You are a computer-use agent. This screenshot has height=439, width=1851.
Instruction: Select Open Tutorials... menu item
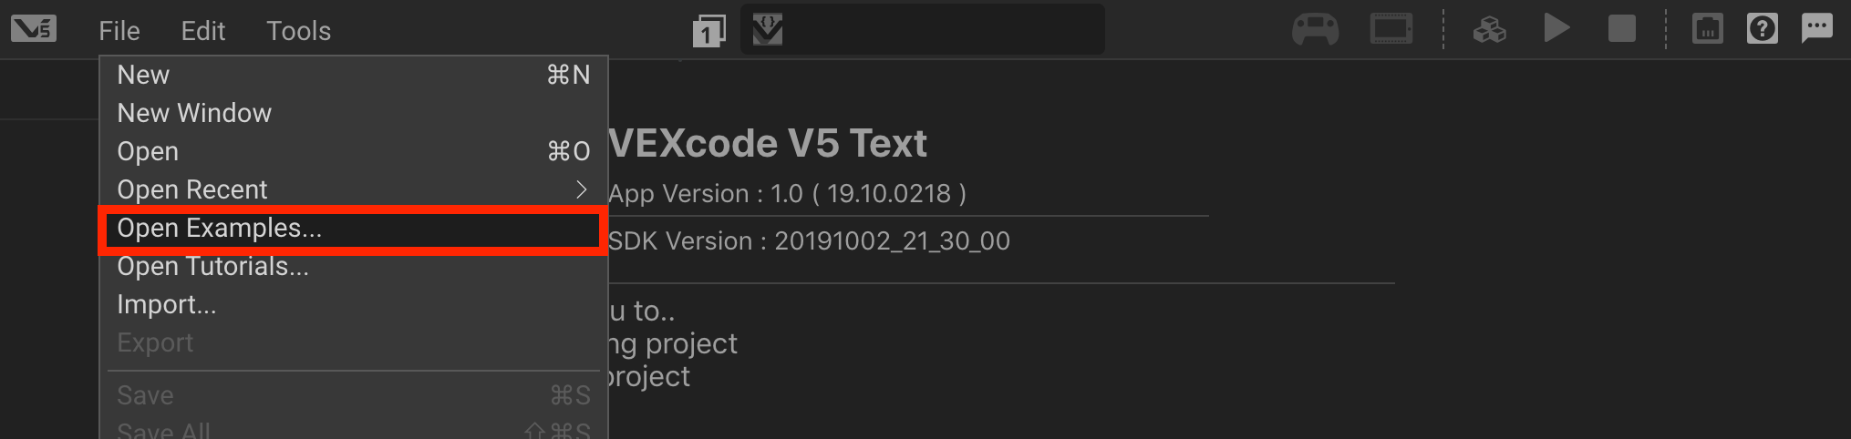point(212,266)
